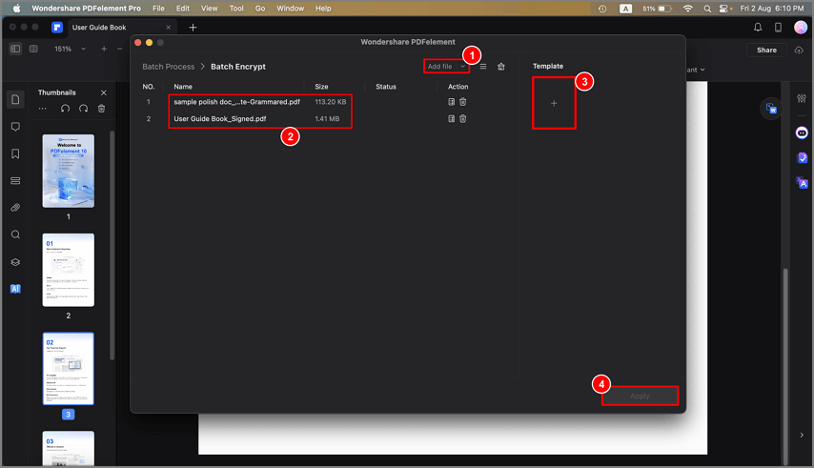Screen dimensions: 814x468
Task: Add a new encryption template
Action: (554, 103)
